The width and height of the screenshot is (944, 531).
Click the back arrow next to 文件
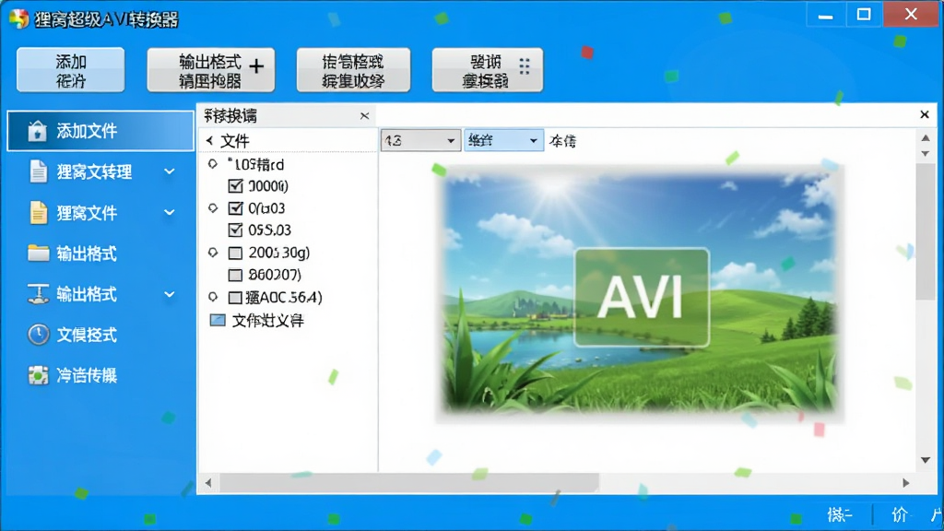(209, 140)
